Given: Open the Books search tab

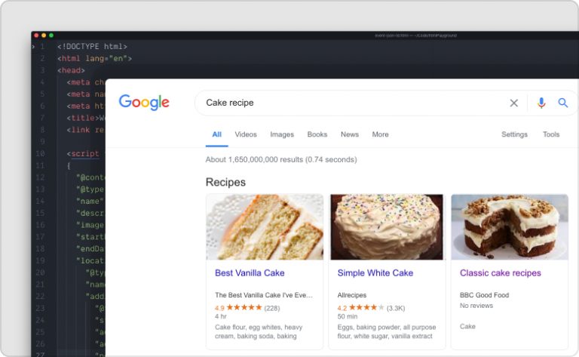Looking at the screenshot, I should [x=317, y=134].
